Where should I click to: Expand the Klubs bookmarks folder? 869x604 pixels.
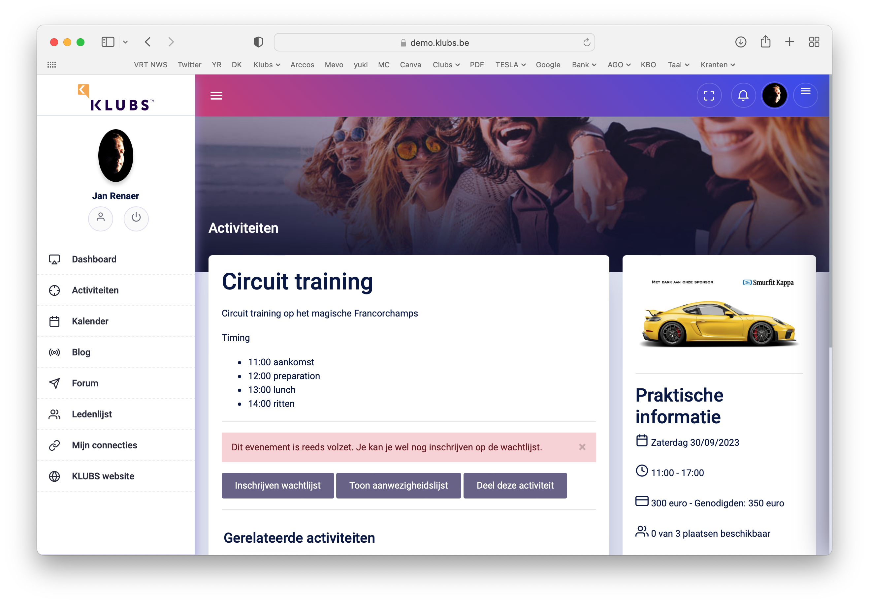click(267, 65)
